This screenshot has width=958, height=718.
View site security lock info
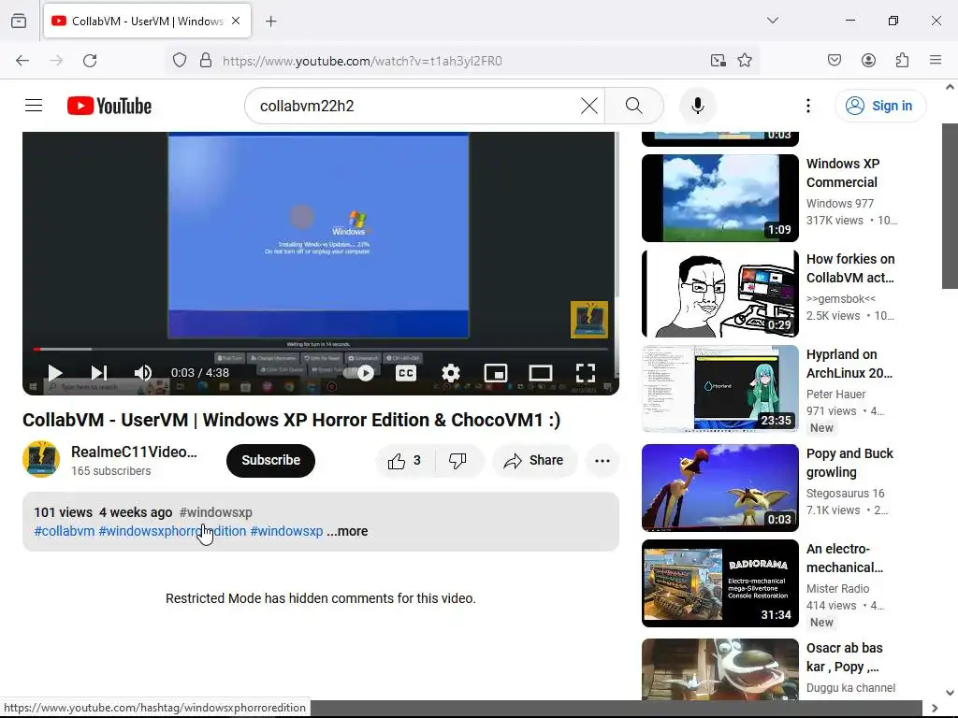click(206, 61)
